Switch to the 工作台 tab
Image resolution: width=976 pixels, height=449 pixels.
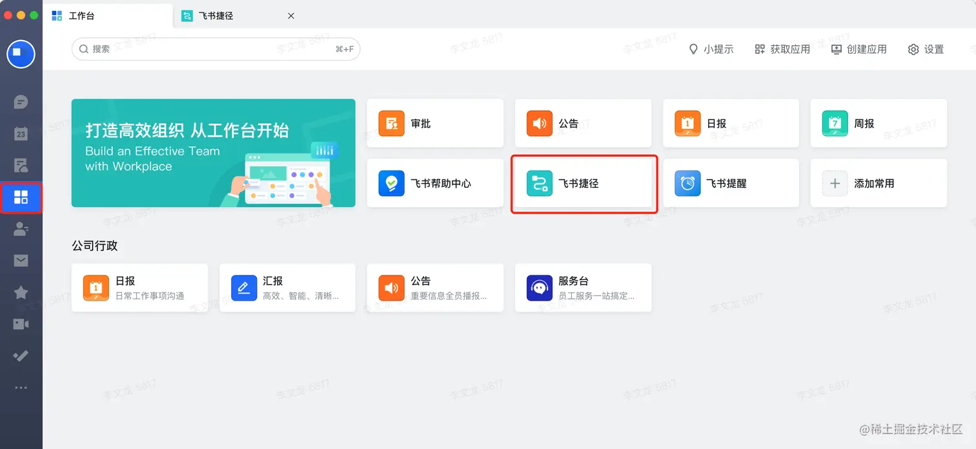coord(108,15)
